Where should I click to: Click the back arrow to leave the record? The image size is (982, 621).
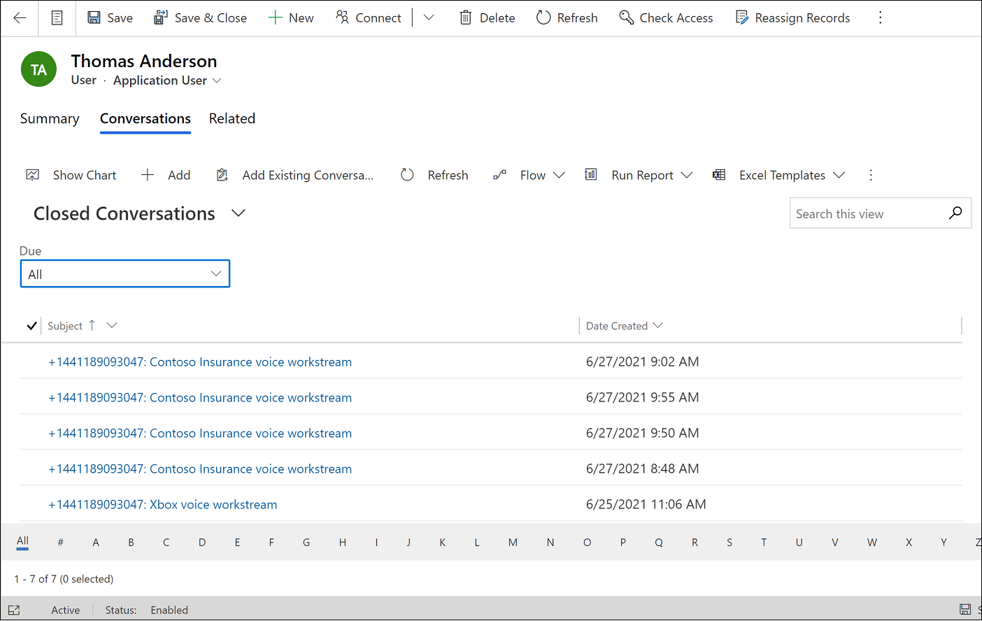[x=19, y=17]
